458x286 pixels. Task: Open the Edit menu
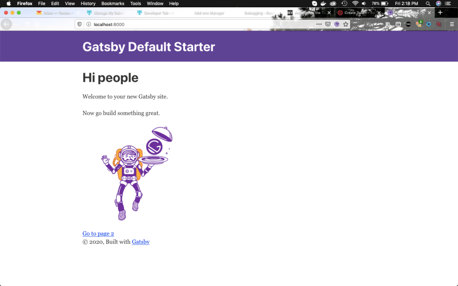55,4
